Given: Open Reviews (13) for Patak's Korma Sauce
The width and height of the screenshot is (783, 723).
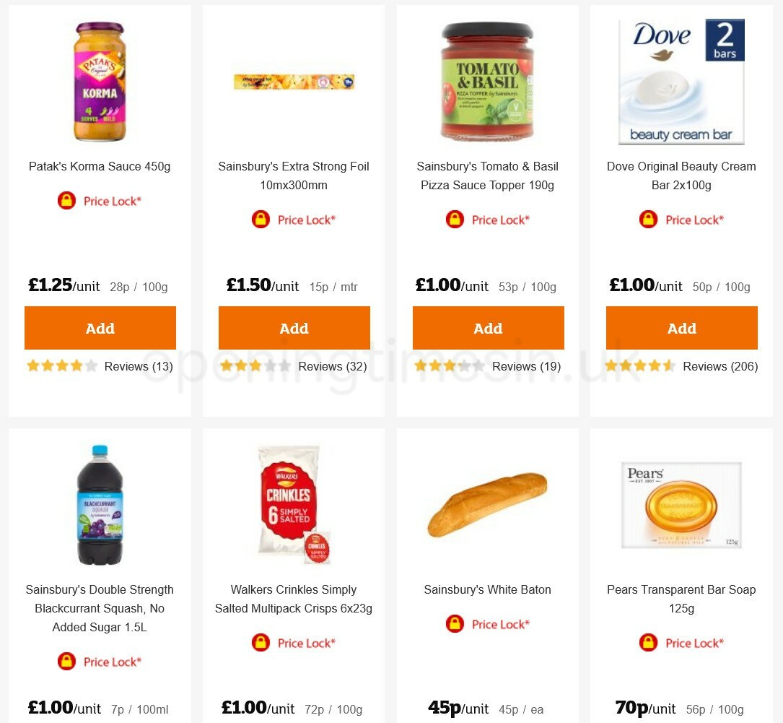Looking at the screenshot, I should [138, 366].
